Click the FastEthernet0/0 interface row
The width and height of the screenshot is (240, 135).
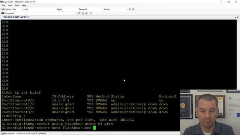82,100
